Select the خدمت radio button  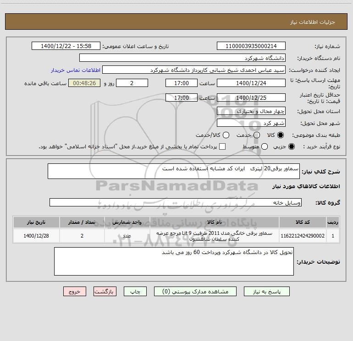(257, 135)
